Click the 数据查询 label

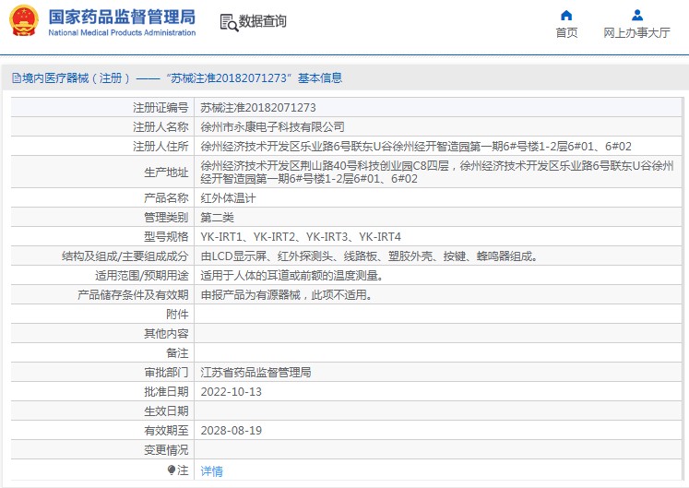[262, 21]
